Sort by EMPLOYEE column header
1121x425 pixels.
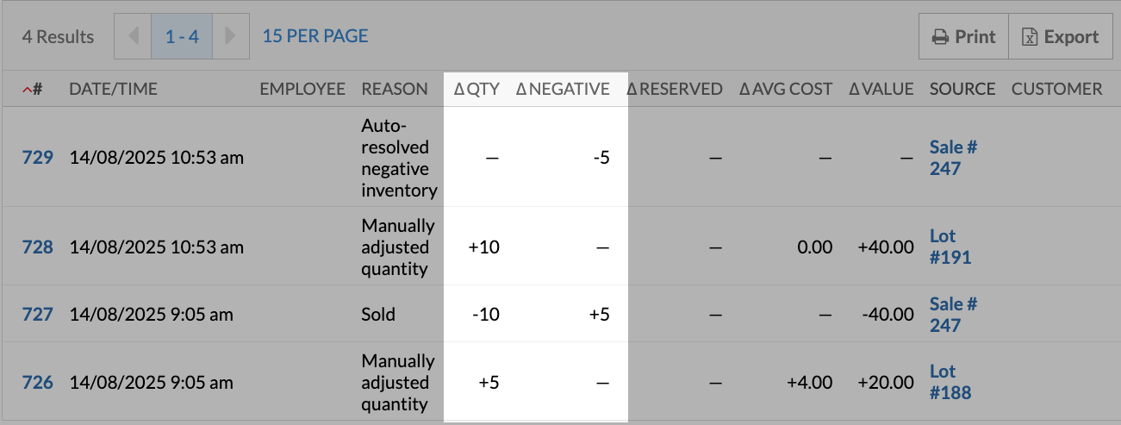tap(302, 89)
